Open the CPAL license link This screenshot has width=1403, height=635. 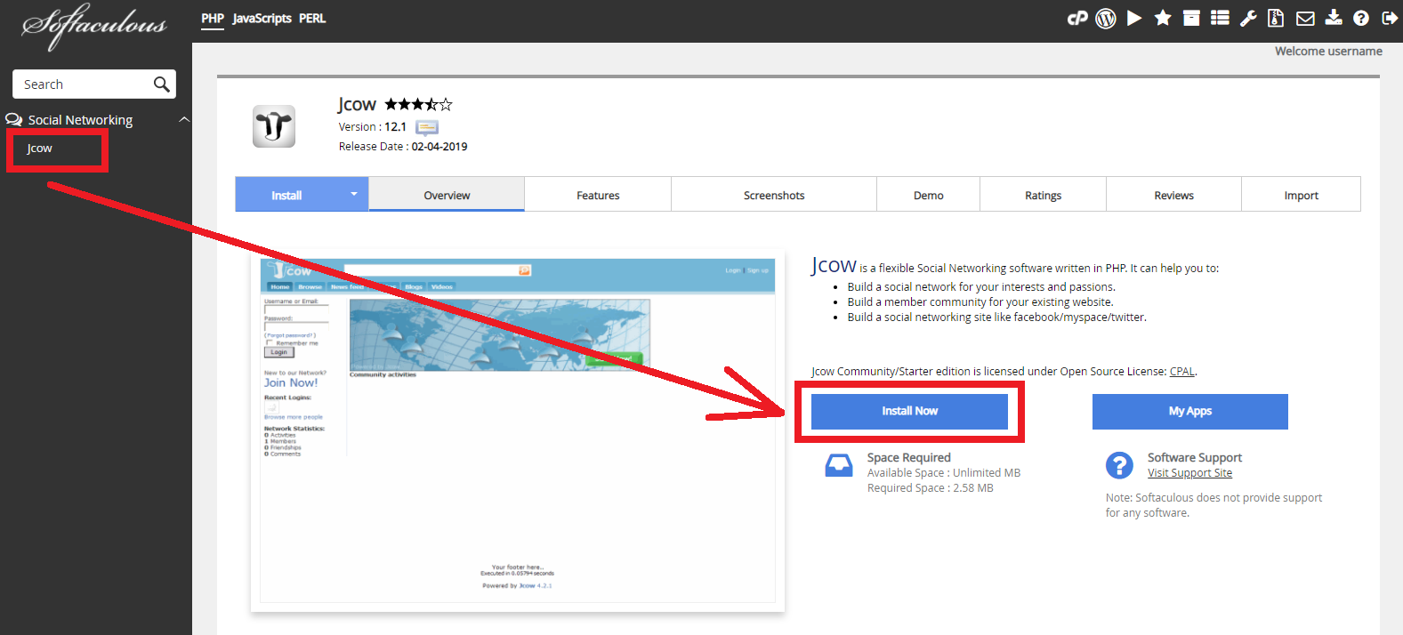tap(1181, 372)
